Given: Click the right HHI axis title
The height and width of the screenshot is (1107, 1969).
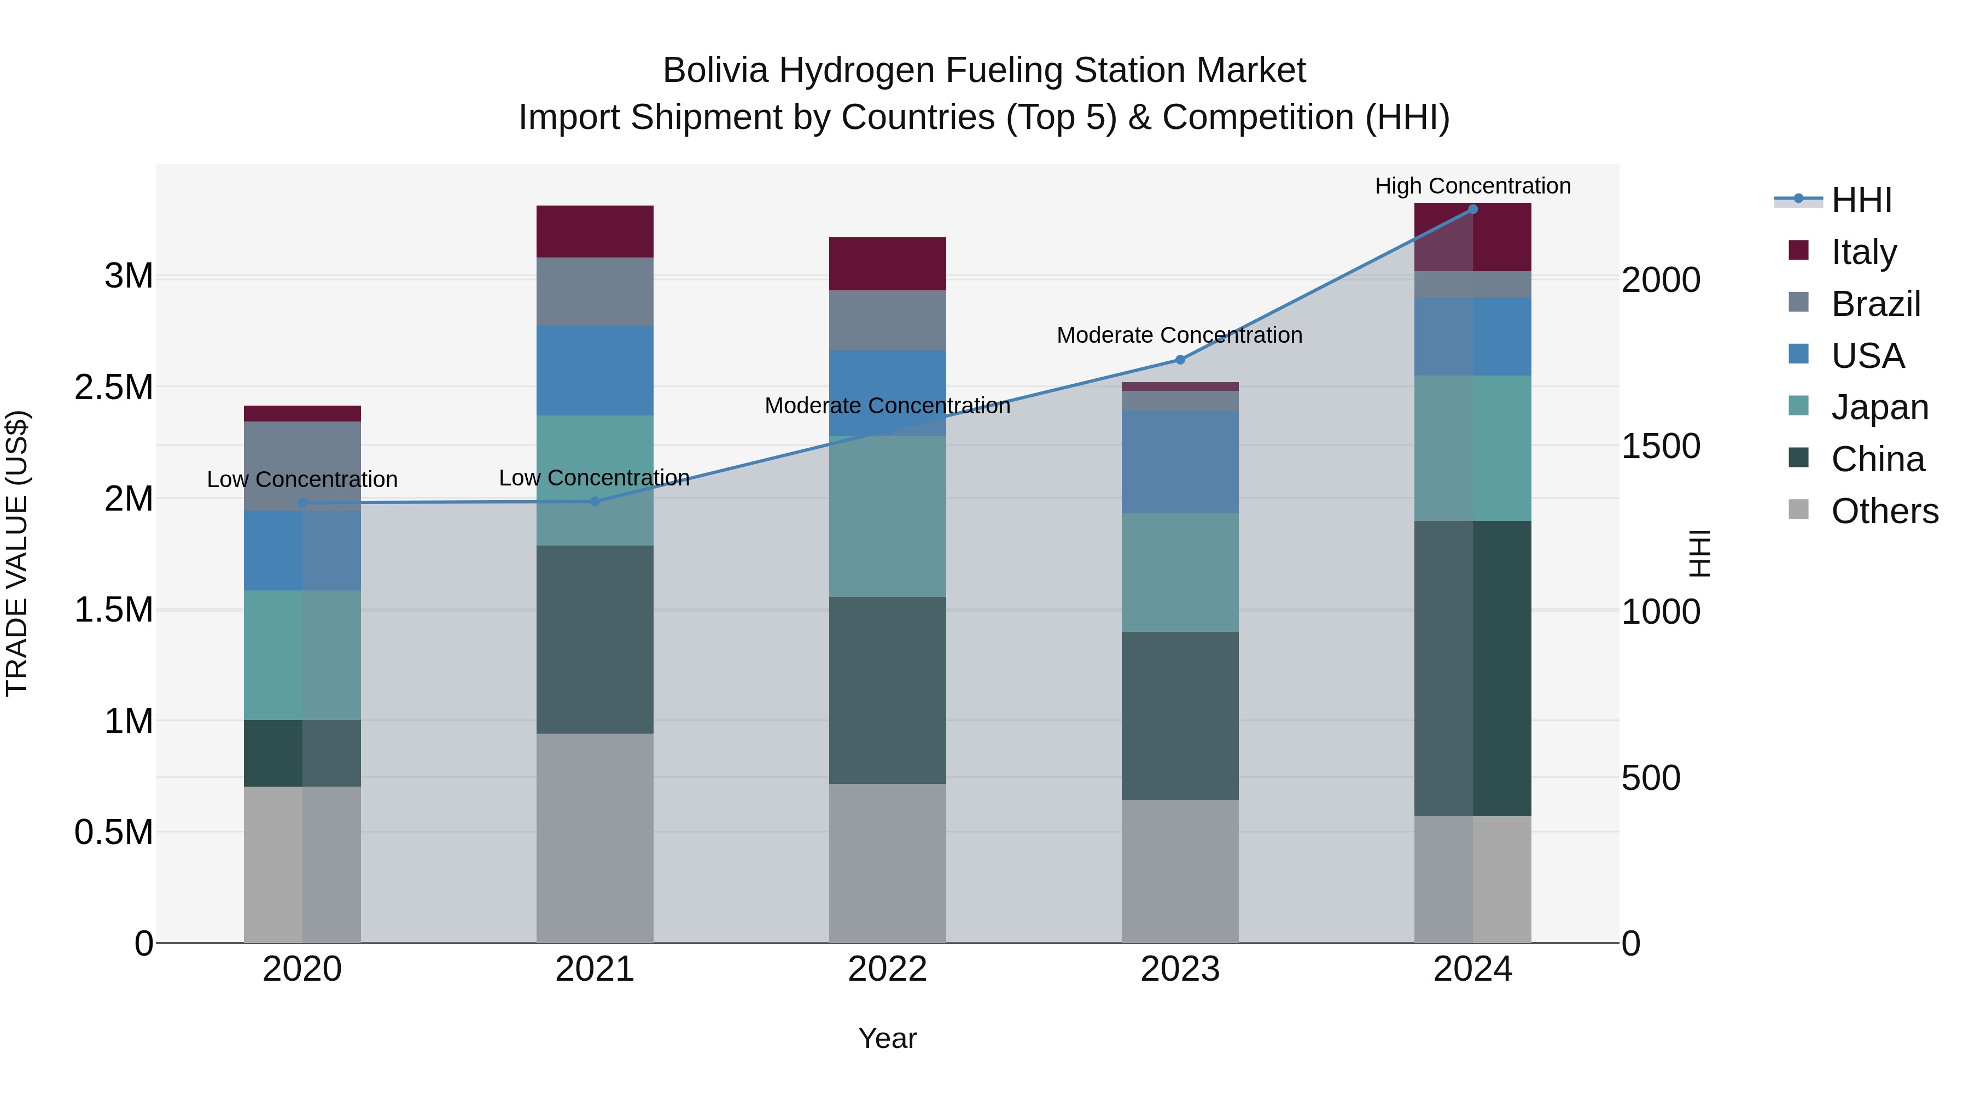Looking at the screenshot, I should (x=1699, y=553).
